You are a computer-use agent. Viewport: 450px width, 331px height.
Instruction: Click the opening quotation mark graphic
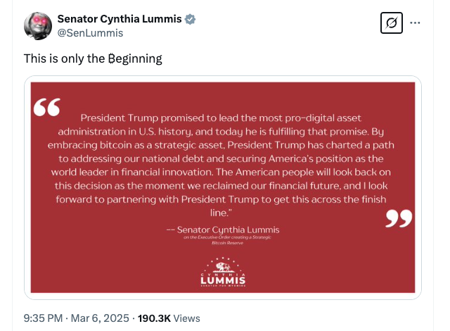46,107
